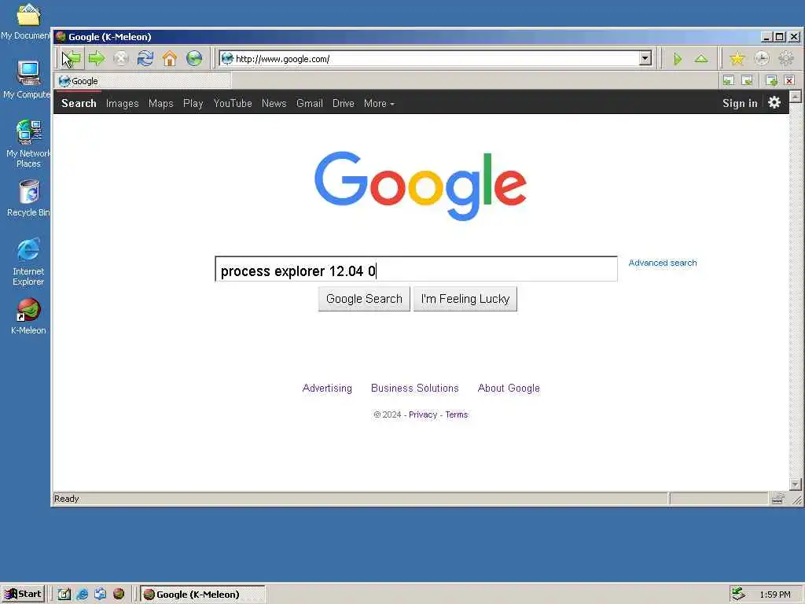Viewport: 805px width, 604px height.
Task: Open the About Google link
Action: pos(509,389)
